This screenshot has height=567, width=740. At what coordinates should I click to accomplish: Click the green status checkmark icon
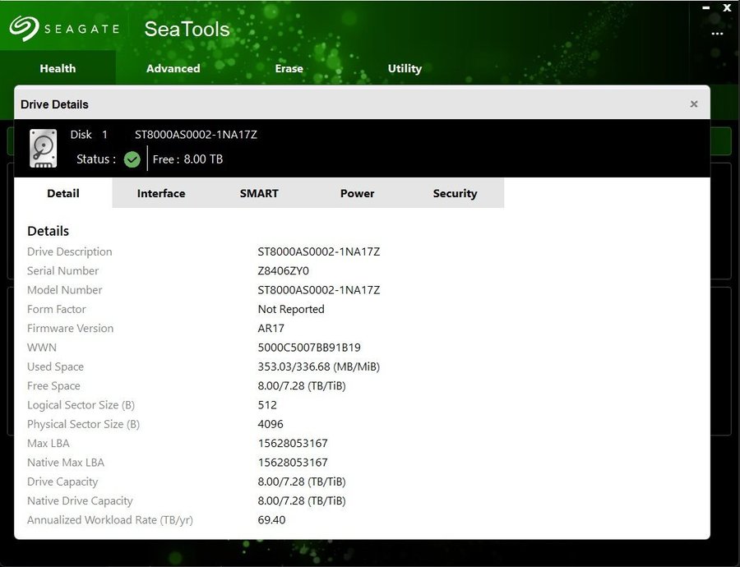pos(132,159)
